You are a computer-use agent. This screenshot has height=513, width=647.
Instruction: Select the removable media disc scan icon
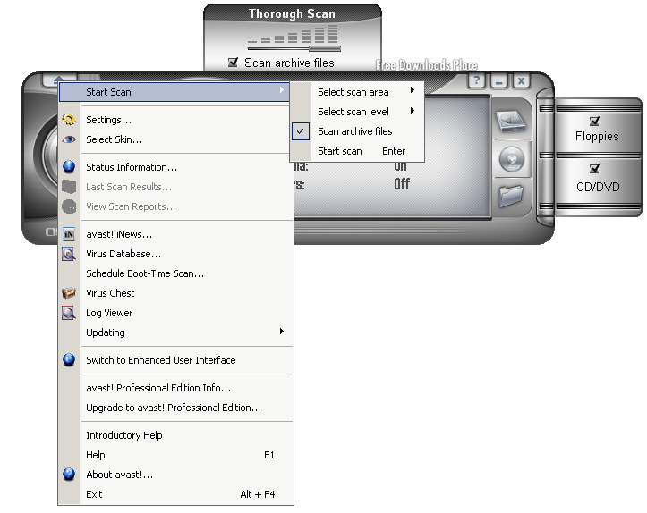512,159
